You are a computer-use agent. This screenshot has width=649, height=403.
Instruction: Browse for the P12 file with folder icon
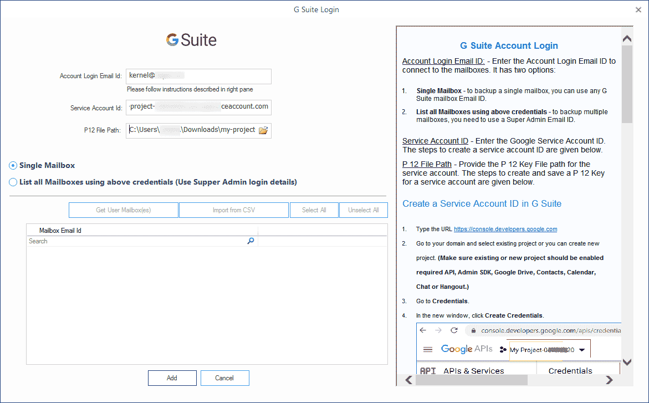(x=263, y=130)
